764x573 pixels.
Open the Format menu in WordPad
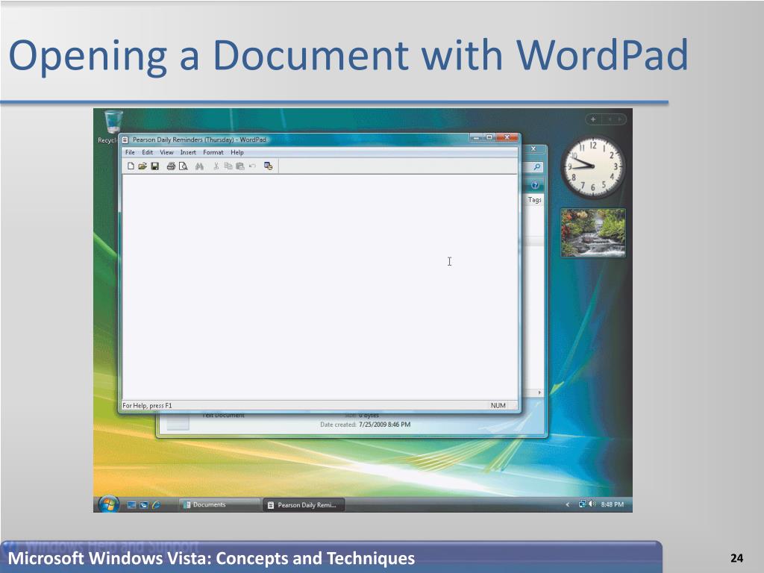pos(213,152)
